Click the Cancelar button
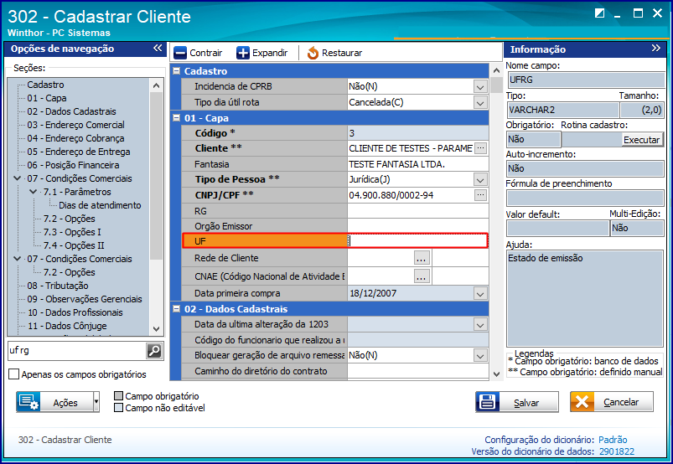The height and width of the screenshot is (464, 673). (x=612, y=402)
